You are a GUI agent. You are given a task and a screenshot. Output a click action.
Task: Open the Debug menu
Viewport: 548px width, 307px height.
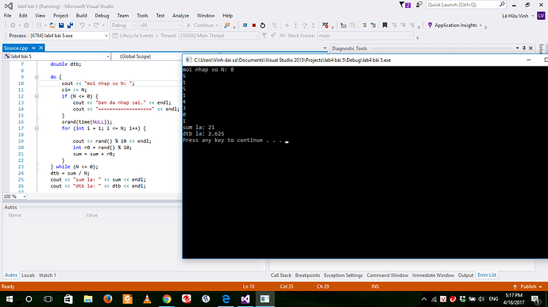pos(102,16)
